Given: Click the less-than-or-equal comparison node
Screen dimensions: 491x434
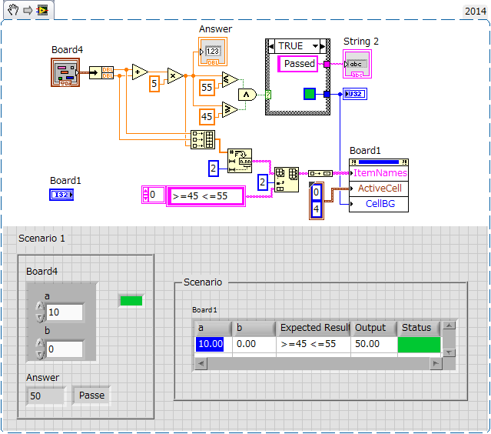Looking at the screenshot, I should tap(229, 79).
